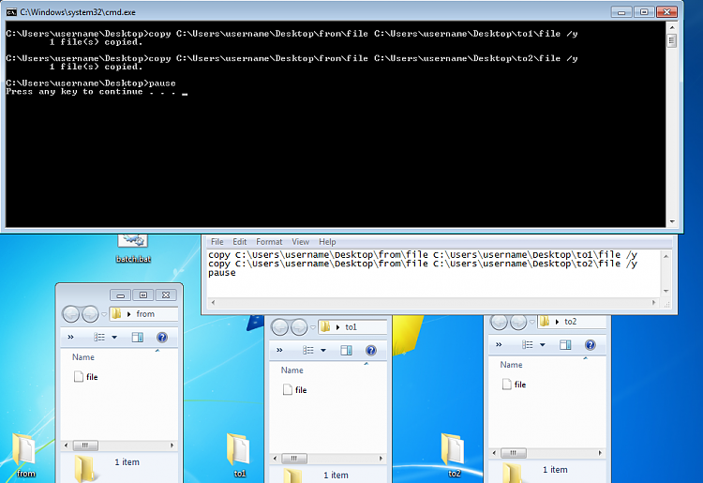Sort by Name column in 'to2' window
The image size is (703, 483).
(x=511, y=365)
